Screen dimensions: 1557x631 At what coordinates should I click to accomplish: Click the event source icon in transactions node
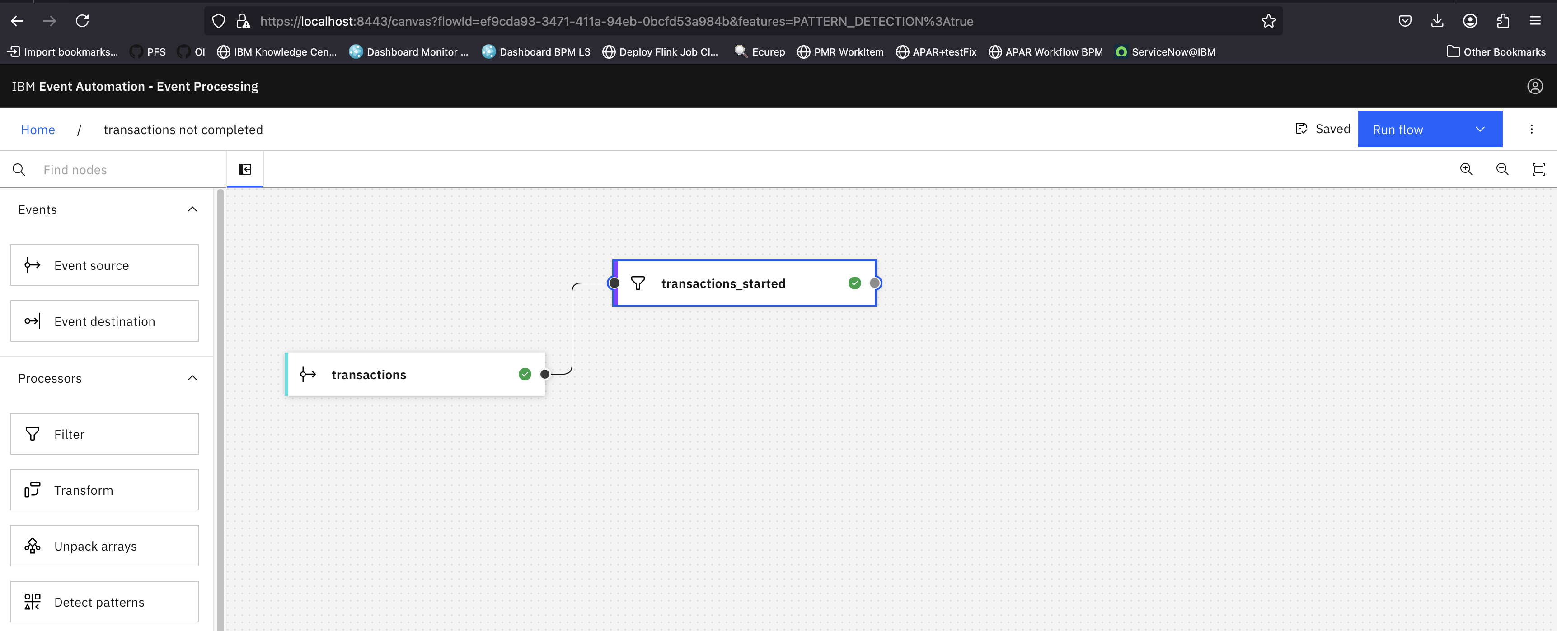pyautogui.click(x=308, y=374)
